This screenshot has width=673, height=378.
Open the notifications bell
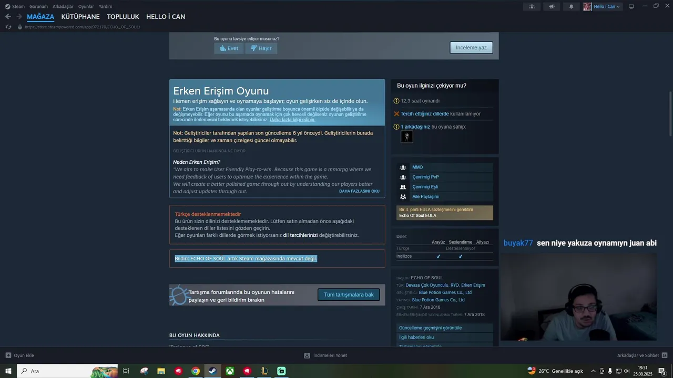(572, 6)
